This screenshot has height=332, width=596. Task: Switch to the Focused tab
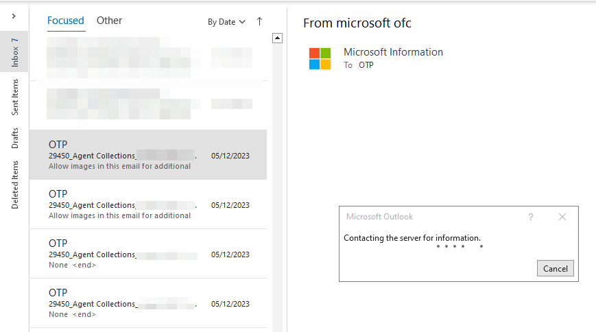tap(66, 21)
